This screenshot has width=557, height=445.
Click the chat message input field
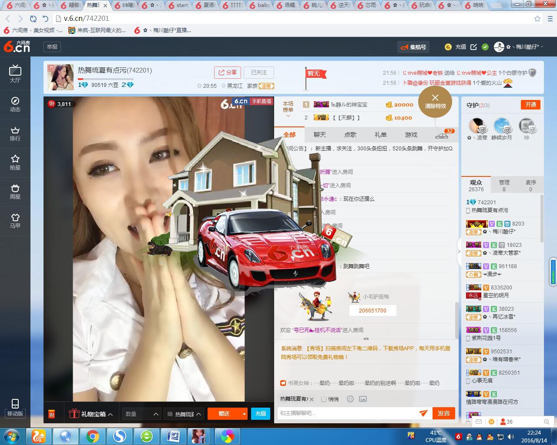click(347, 413)
